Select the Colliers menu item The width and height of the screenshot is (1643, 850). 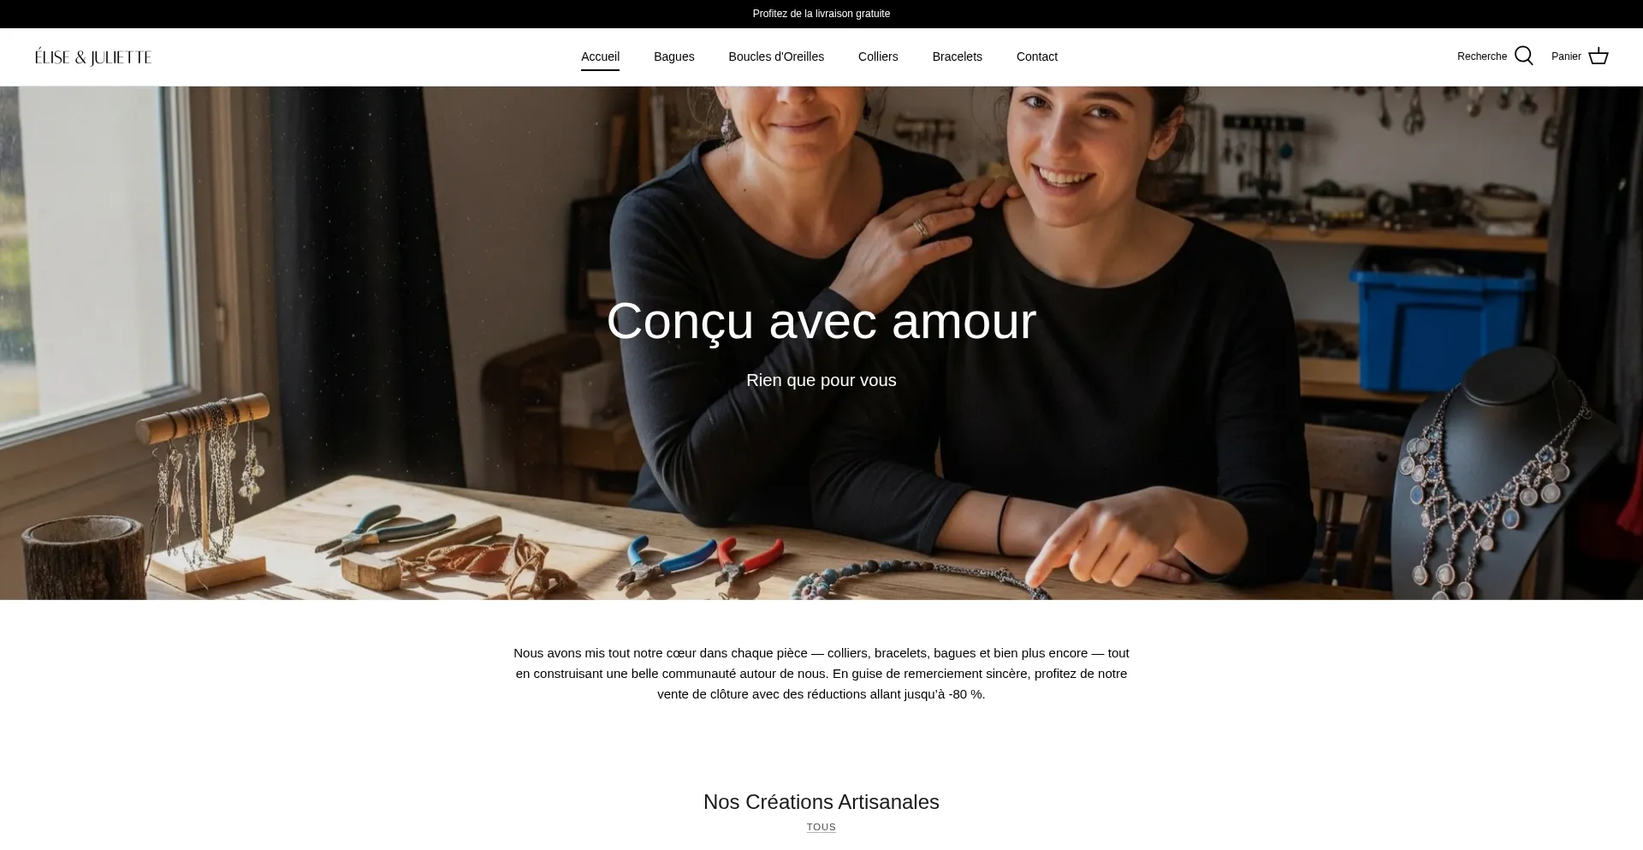878,56
